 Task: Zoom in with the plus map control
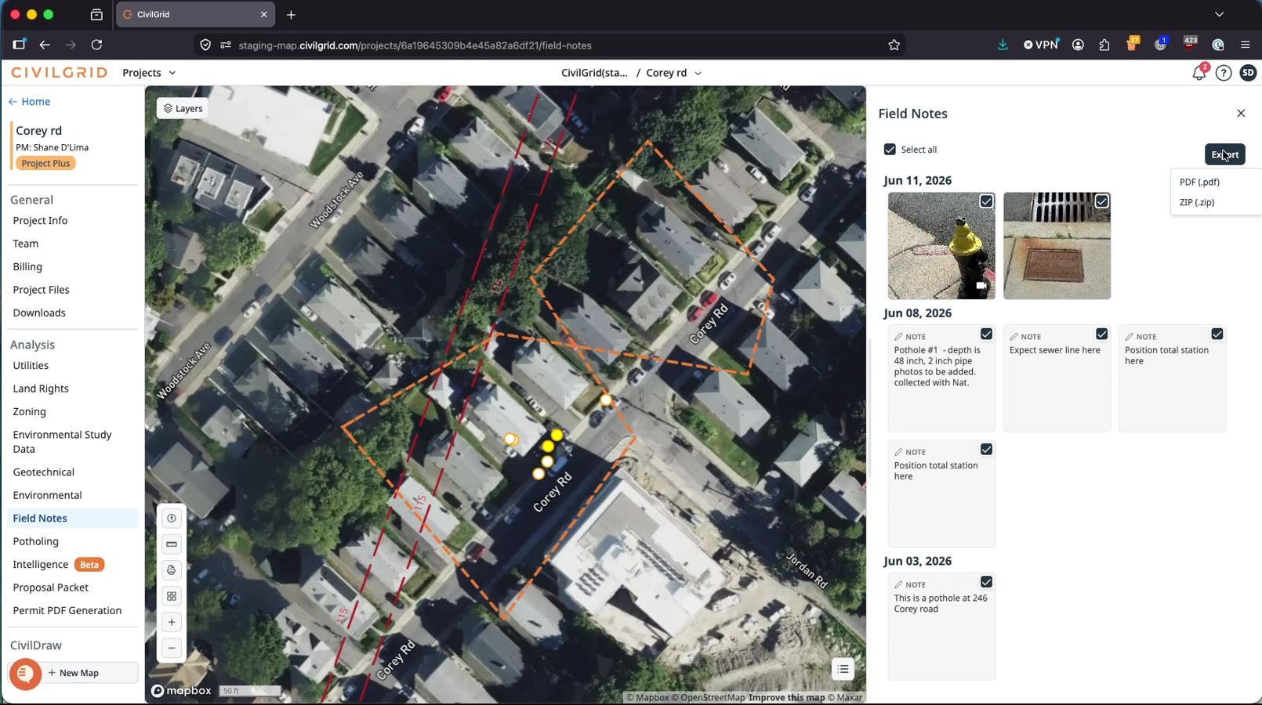click(x=171, y=622)
